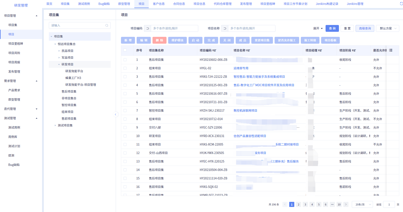Image resolution: width=403 pixels, height=212 pixels.
Task: Collapse the left panel with the arrow handle
Action: [x=116, y=115]
